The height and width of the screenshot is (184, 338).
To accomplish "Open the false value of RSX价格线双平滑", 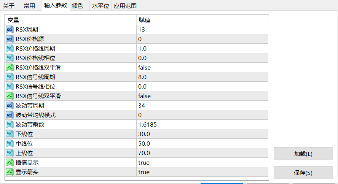I will 202,68.
